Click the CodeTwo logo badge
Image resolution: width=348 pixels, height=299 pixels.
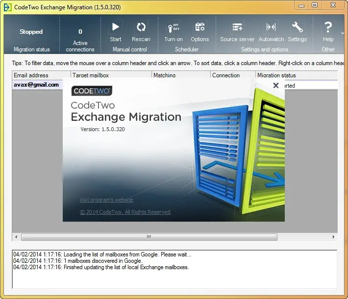pyautogui.click(x=92, y=91)
